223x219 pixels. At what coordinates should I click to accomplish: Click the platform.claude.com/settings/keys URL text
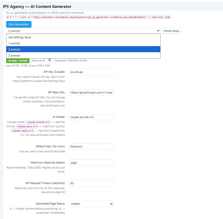(39, 81)
